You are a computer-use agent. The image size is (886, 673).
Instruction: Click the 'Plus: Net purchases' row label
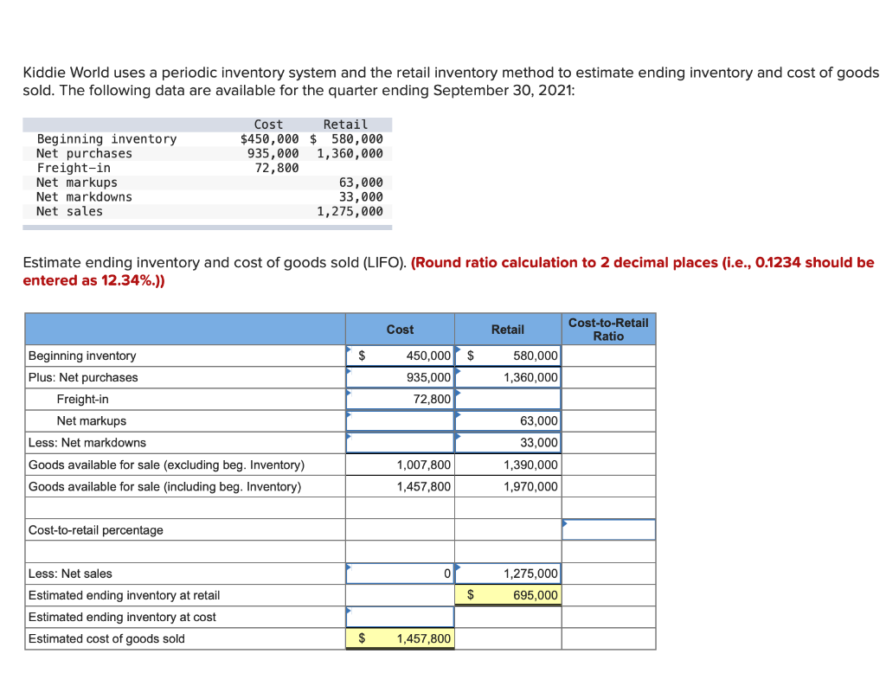click(x=83, y=377)
